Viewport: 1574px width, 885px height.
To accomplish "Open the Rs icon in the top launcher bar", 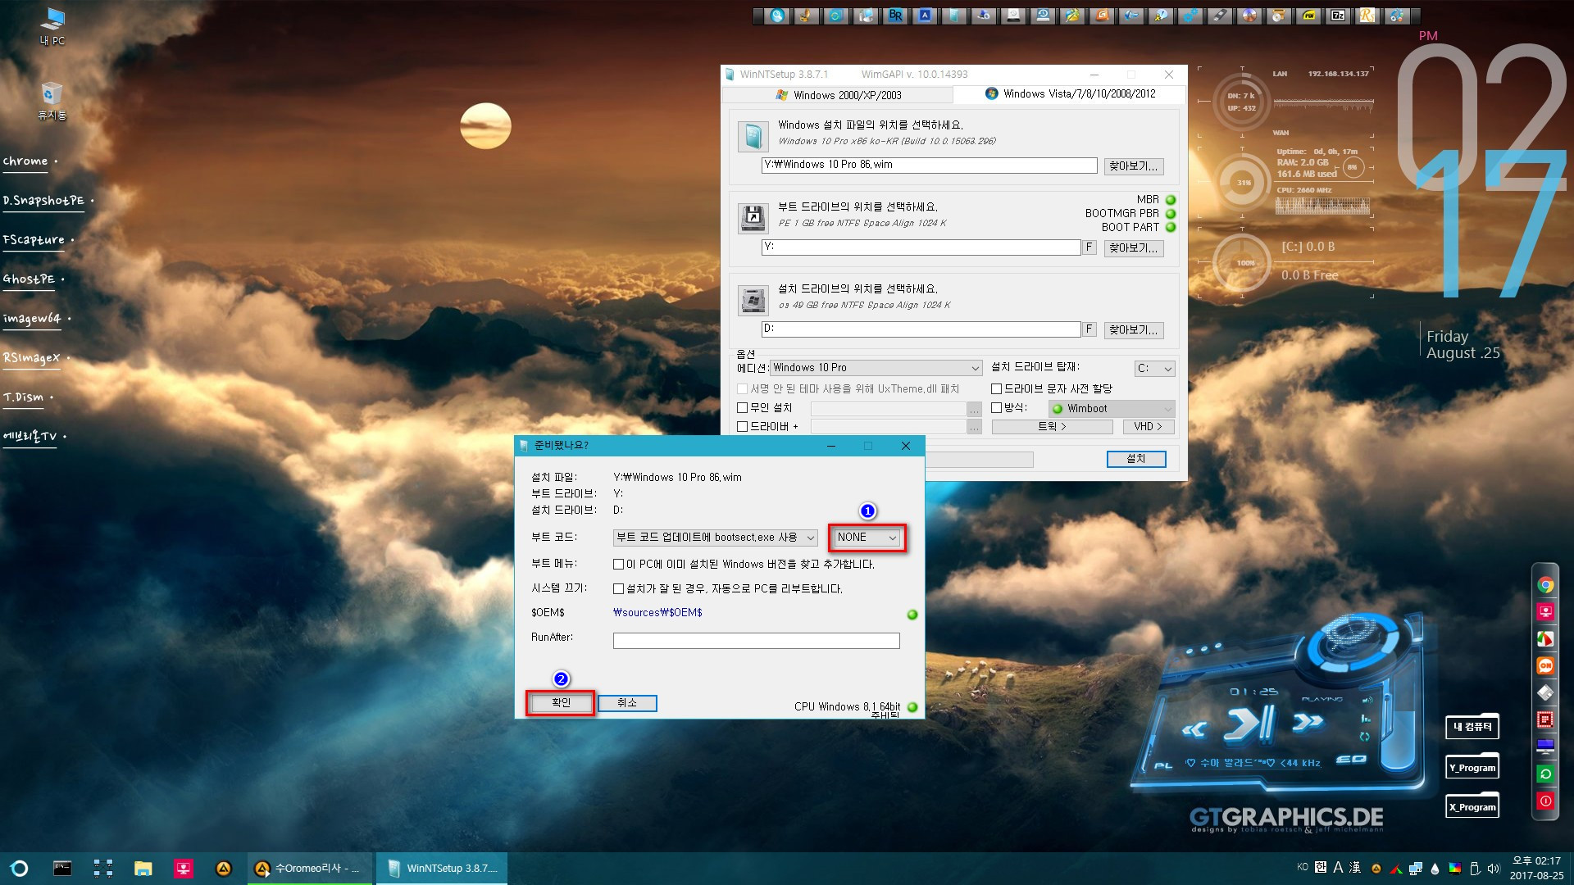I will tap(1367, 15).
